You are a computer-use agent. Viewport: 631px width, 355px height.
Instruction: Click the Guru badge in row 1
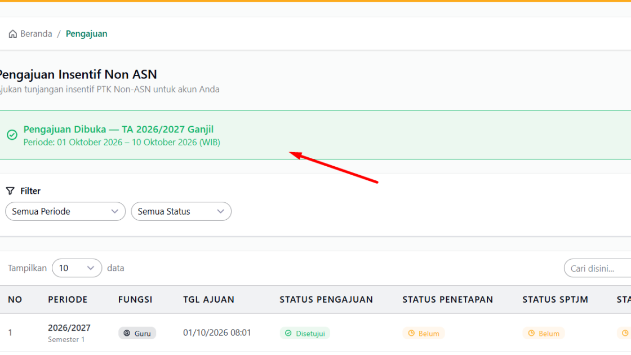coord(137,333)
